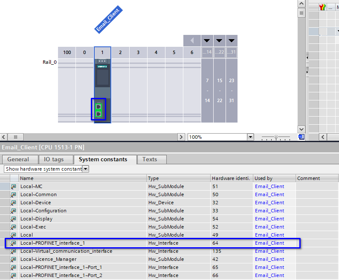Viewport: 339px width, 280px height.
Task: Sort by Name column header
Action: coord(83,178)
